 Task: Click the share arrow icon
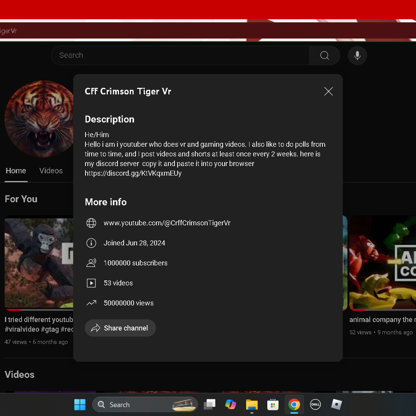[x=96, y=328]
